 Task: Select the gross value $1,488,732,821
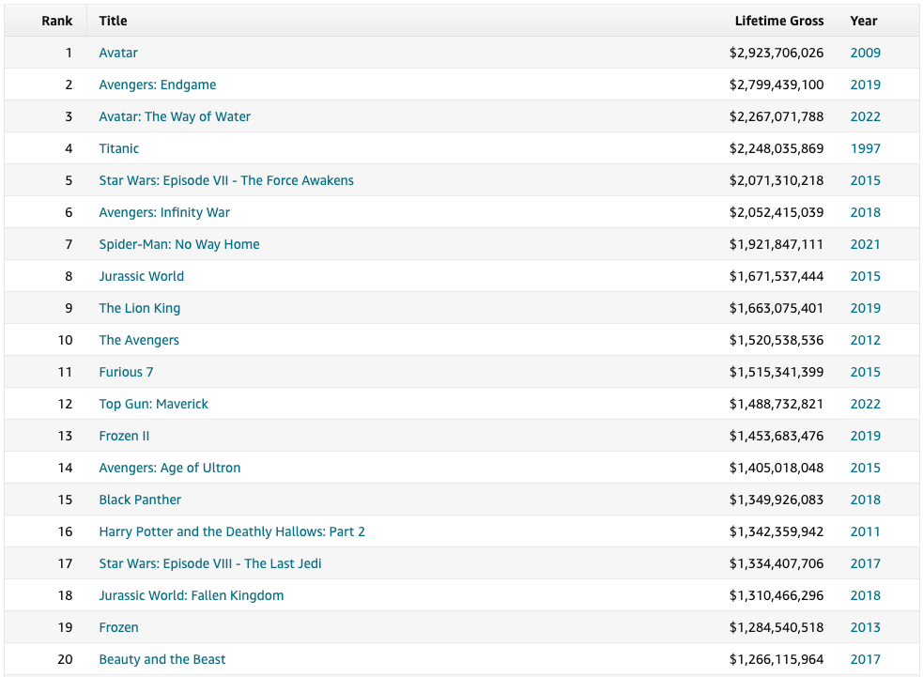pyautogui.click(x=777, y=404)
